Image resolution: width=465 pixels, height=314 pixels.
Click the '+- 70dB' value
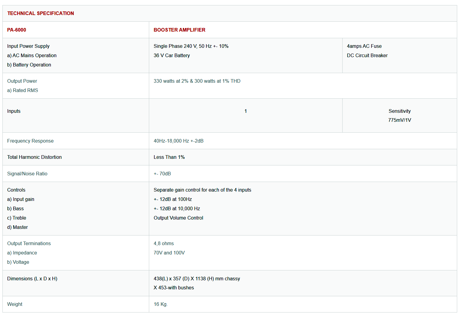tap(162, 174)
